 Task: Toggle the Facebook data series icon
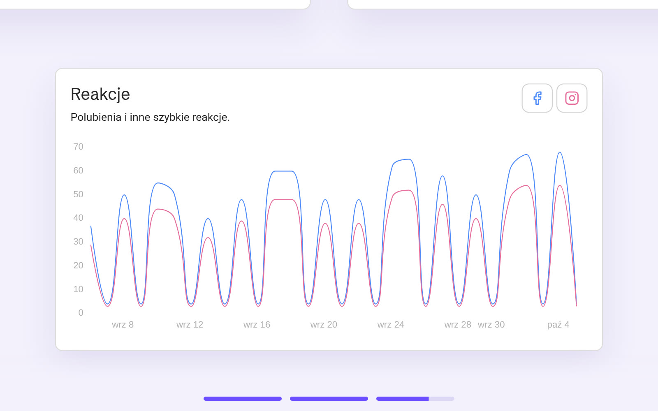point(537,98)
